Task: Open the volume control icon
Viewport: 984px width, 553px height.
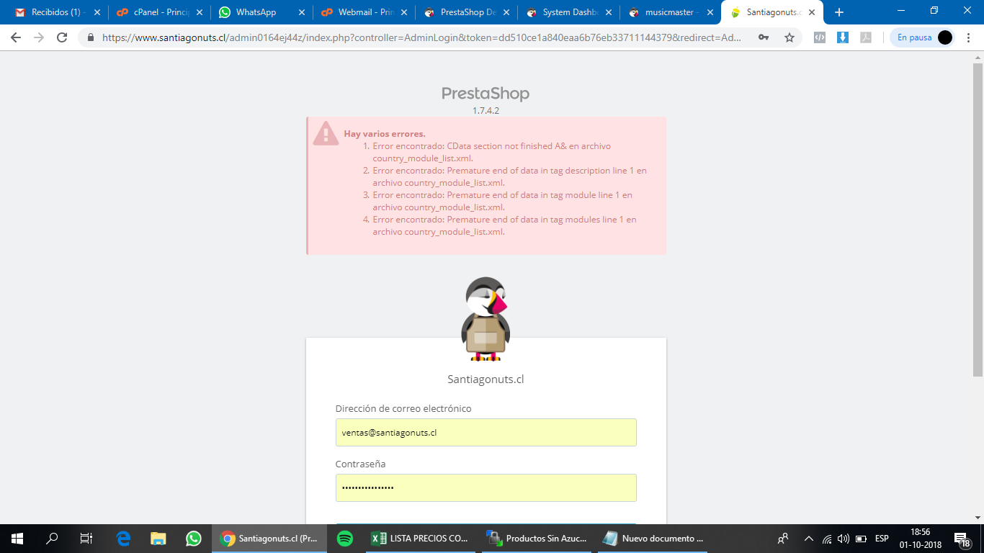Action: [x=844, y=539]
